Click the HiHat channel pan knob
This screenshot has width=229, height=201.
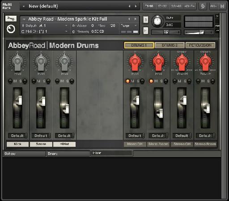pyautogui.click(x=64, y=61)
